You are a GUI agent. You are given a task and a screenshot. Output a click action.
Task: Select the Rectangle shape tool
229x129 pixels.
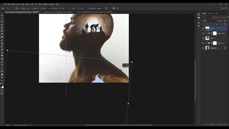[x=2, y=71]
